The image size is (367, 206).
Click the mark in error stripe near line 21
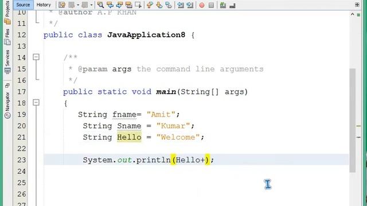pyautogui.click(x=358, y=137)
